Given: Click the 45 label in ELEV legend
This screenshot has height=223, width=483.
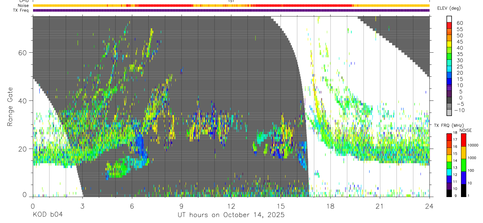Looking at the screenshot, I should [460, 42].
